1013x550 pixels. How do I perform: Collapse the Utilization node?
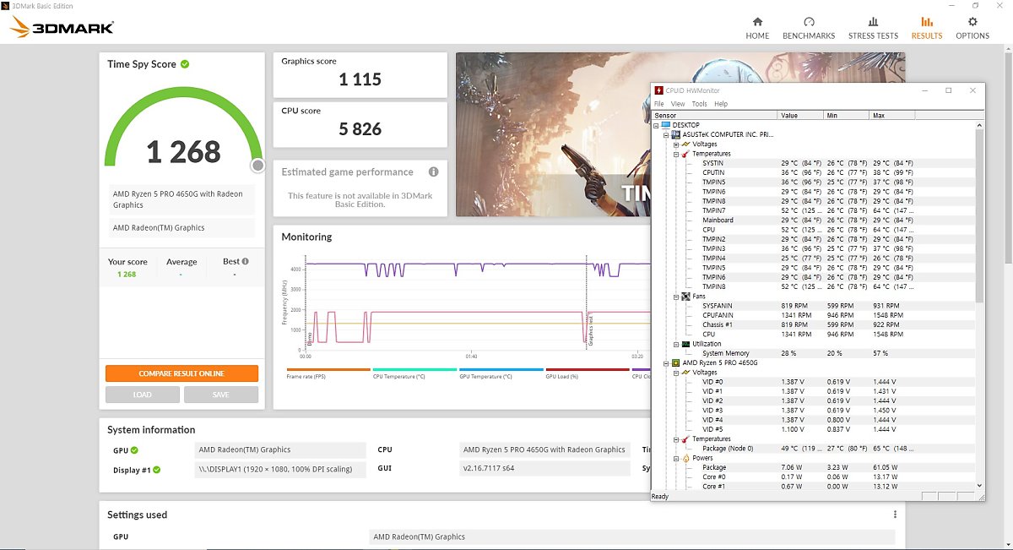pos(675,344)
